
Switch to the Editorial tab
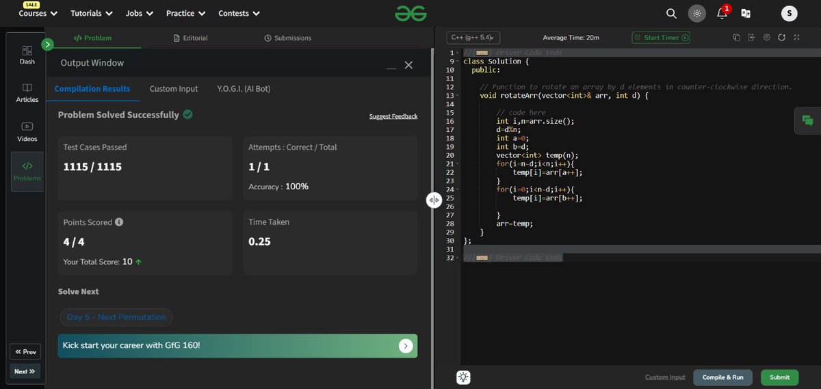190,38
